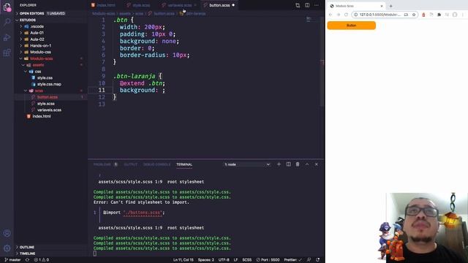Select the button.scss editor tab
Screen dimensions: 468x263
coord(219,5)
